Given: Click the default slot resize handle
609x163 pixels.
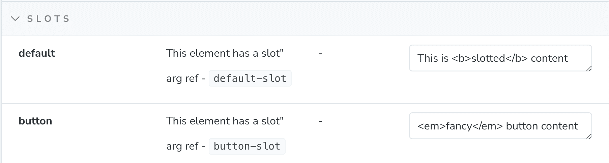Looking at the screenshot, I should 589,68.
